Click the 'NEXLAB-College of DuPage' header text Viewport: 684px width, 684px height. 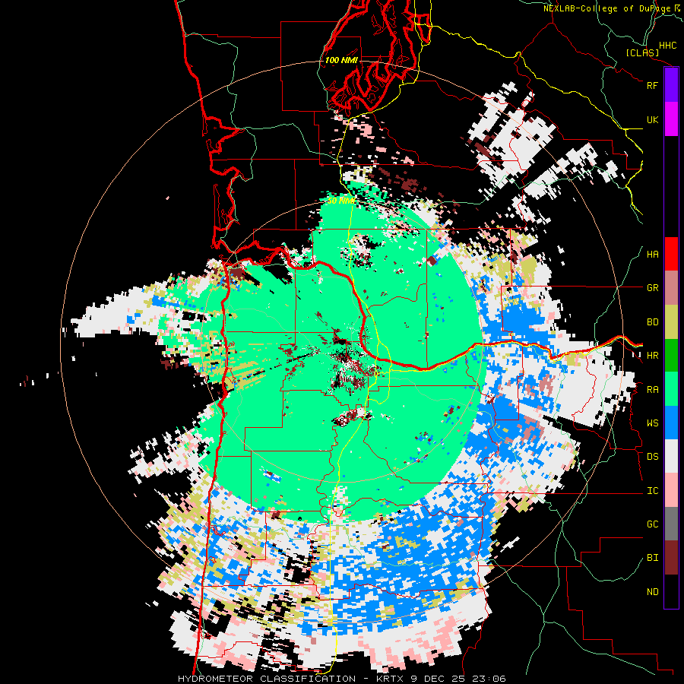pyautogui.click(x=607, y=8)
